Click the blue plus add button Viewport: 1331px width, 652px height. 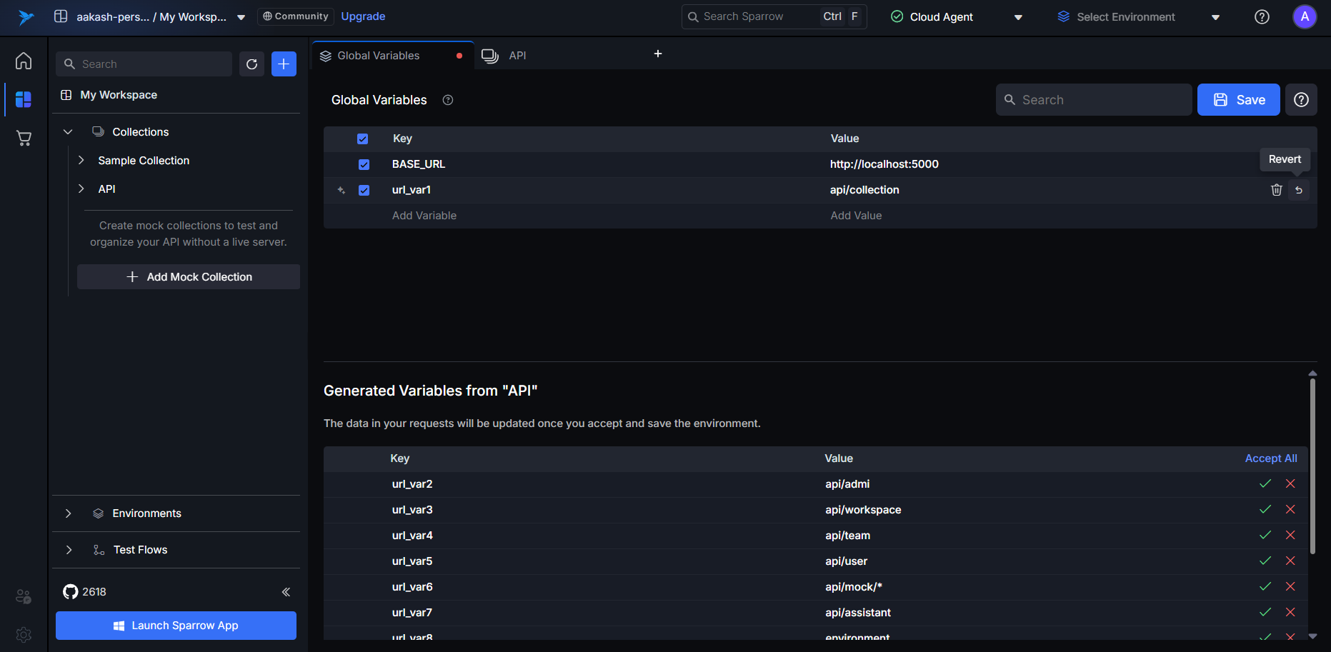284,64
